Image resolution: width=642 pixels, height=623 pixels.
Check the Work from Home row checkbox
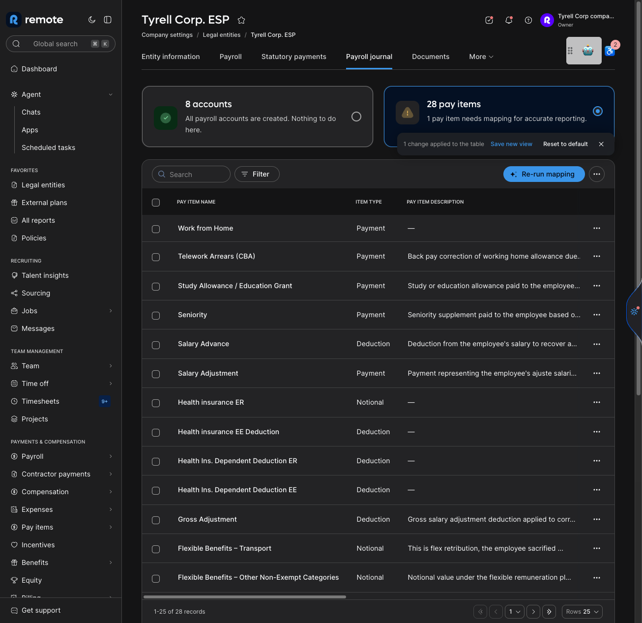coord(156,229)
